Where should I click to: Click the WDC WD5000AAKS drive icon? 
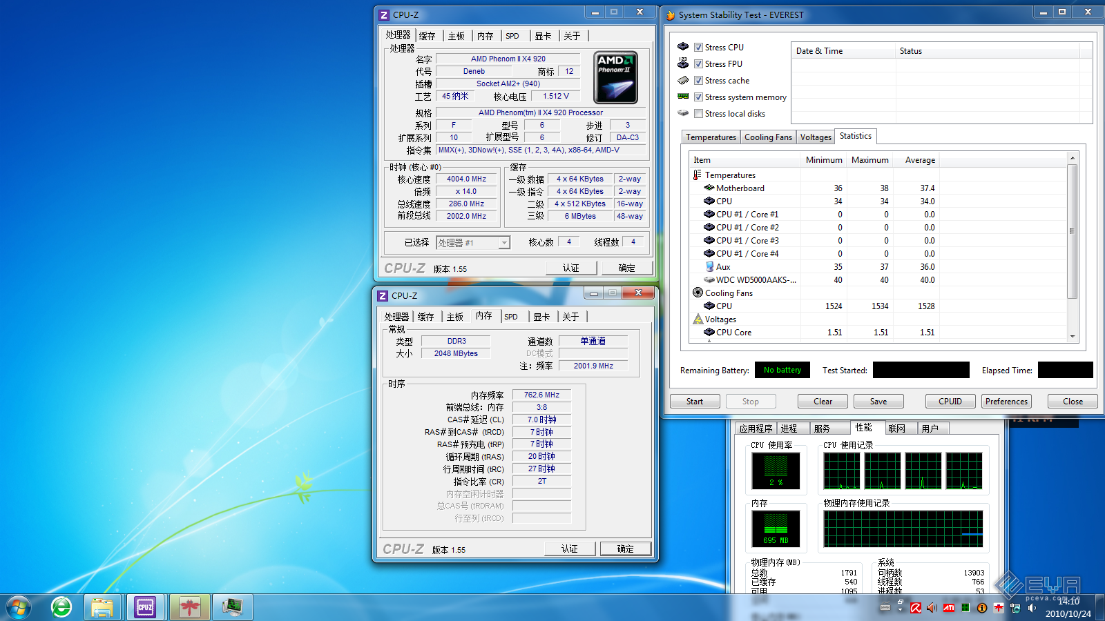coord(709,279)
